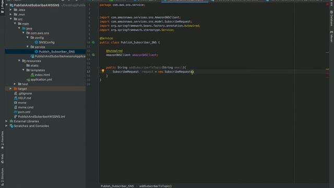Click the addSubscriberToTopic() breadcrumb
334x188 pixels.
coord(156,186)
